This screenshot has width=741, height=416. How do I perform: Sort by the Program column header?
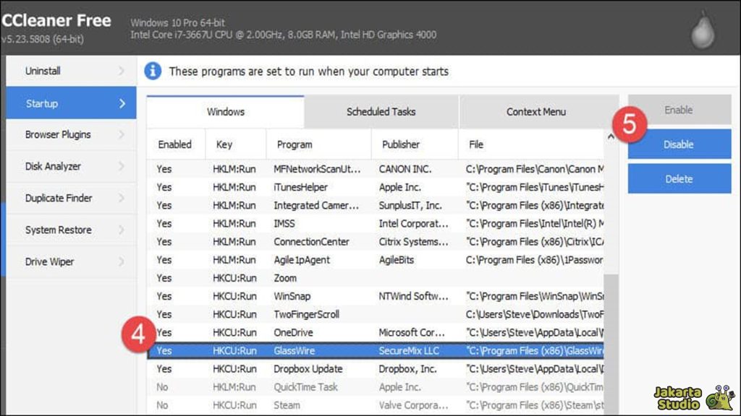pos(318,144)
